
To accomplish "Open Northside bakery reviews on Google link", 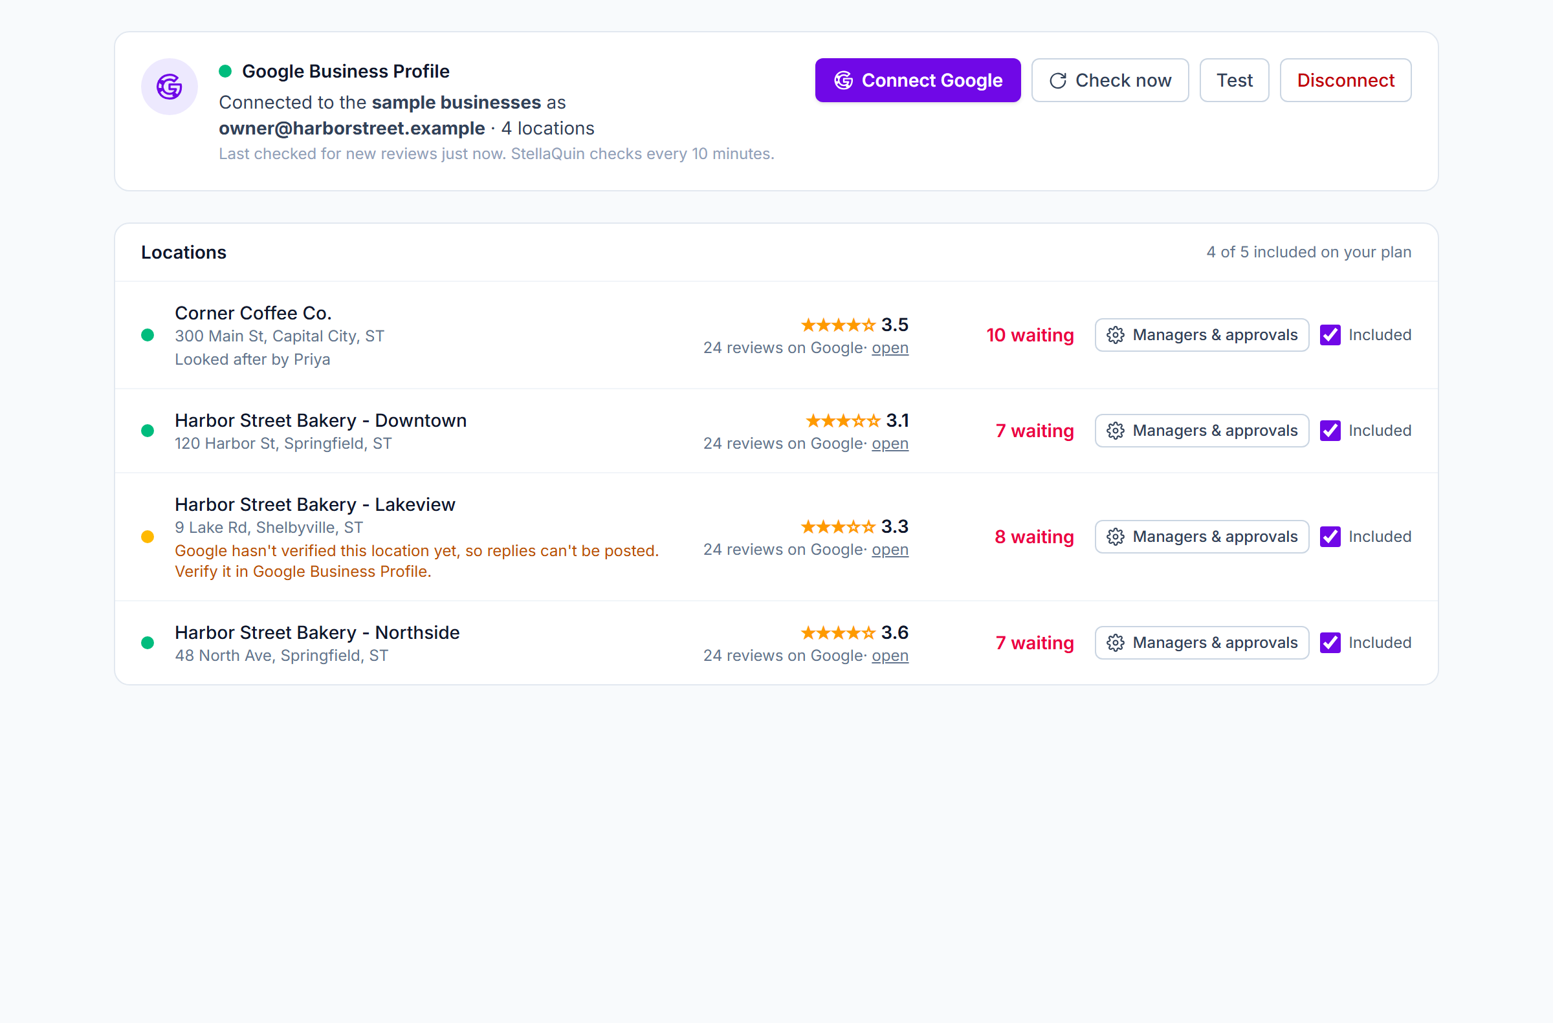I will 890,656.
